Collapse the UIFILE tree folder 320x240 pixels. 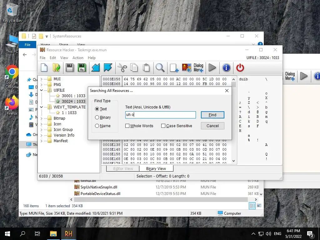42,90
